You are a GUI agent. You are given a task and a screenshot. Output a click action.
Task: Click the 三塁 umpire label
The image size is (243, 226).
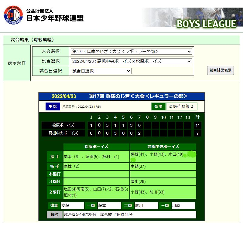point(165,206)
